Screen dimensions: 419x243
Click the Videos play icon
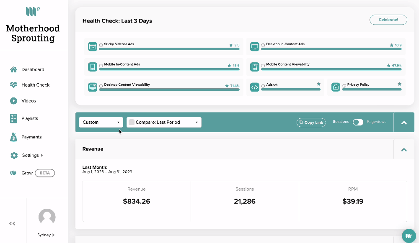pos(14,101)
